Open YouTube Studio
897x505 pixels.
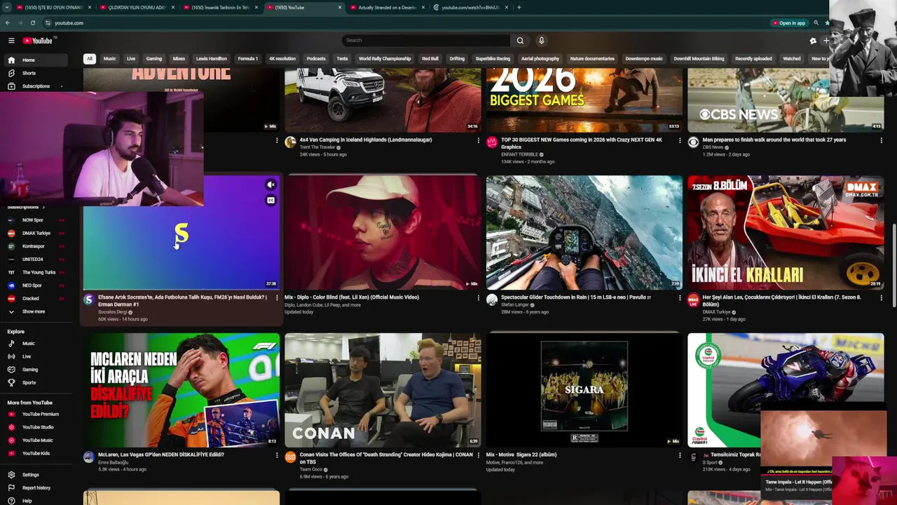[38, 427]
